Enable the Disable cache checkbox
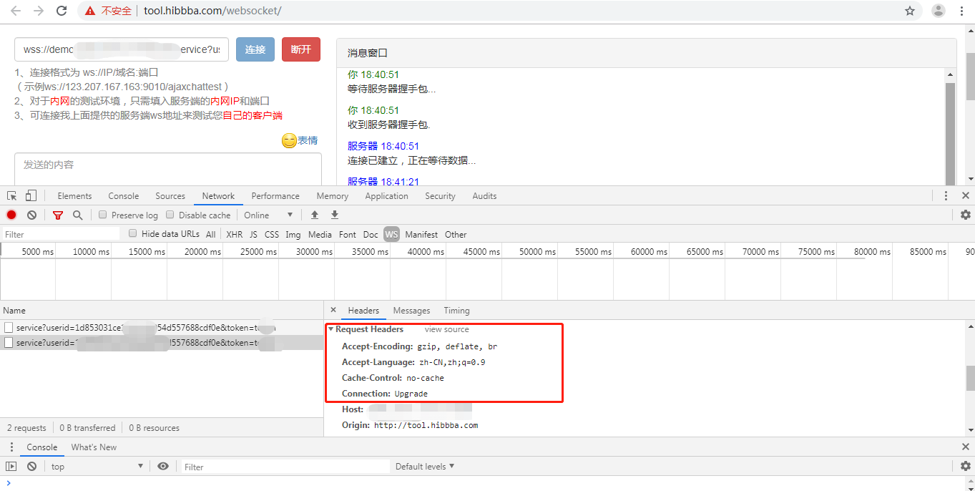The image size is (975, 491). tap(170, 215)
